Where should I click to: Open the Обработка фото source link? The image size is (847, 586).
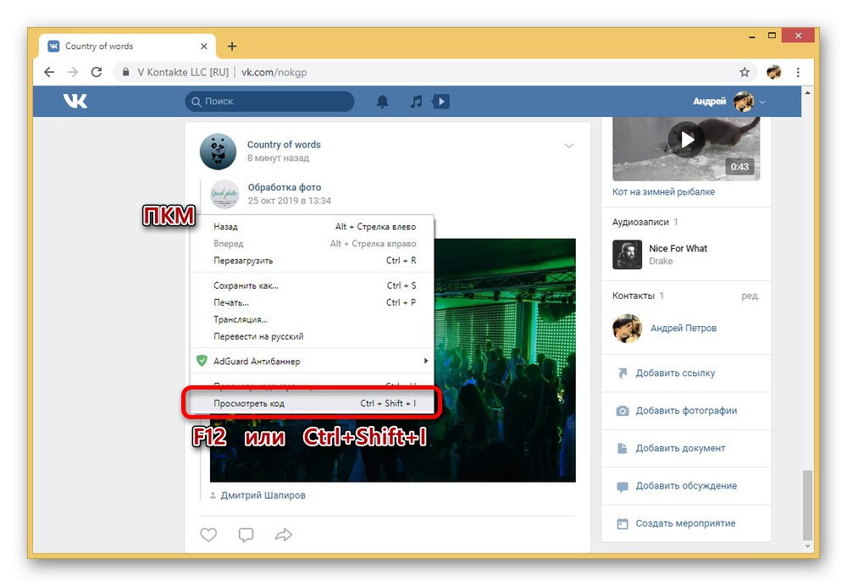tap(284, 187)
